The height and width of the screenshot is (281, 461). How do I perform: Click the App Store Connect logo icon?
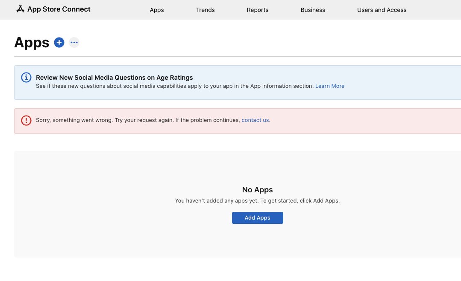point(20,9)
